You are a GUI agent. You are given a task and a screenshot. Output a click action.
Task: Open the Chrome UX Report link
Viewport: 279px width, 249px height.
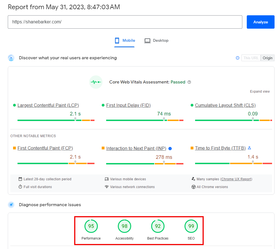[x=236, y=179]
